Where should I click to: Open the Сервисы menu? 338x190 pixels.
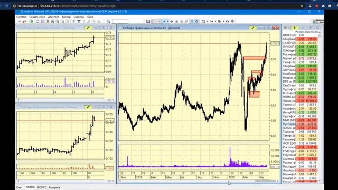[79, 17]
